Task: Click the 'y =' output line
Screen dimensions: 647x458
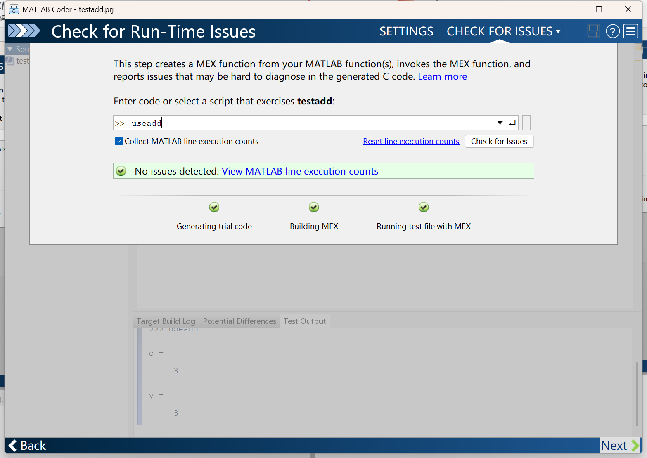Action: pos(156,396)
